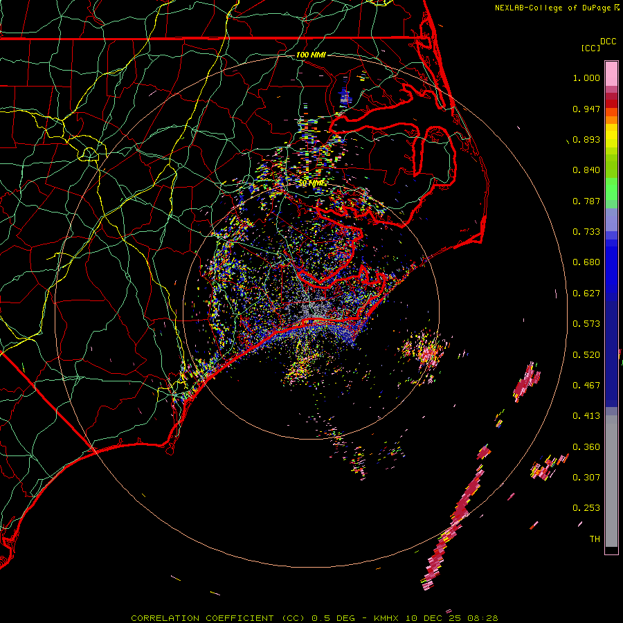
Task: Click the 0.680 color scale value
Action: pyautogui.click(x=586, y=262)
